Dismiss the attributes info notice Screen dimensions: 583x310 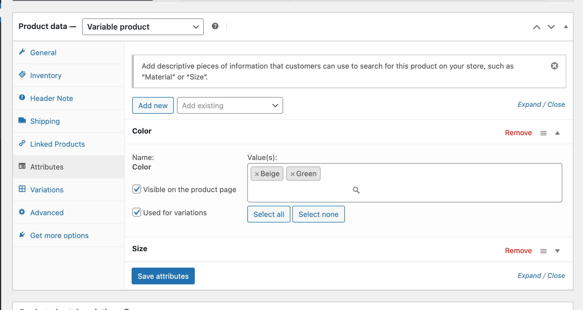click(554, 66)
